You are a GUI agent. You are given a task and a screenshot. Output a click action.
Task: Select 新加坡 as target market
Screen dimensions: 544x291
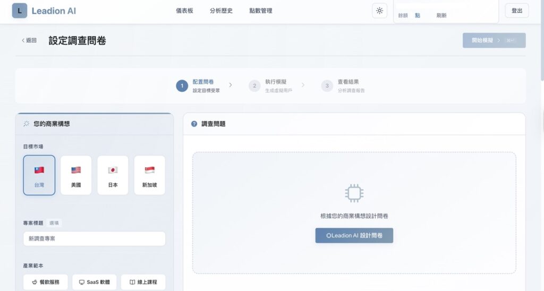point(149,175)
